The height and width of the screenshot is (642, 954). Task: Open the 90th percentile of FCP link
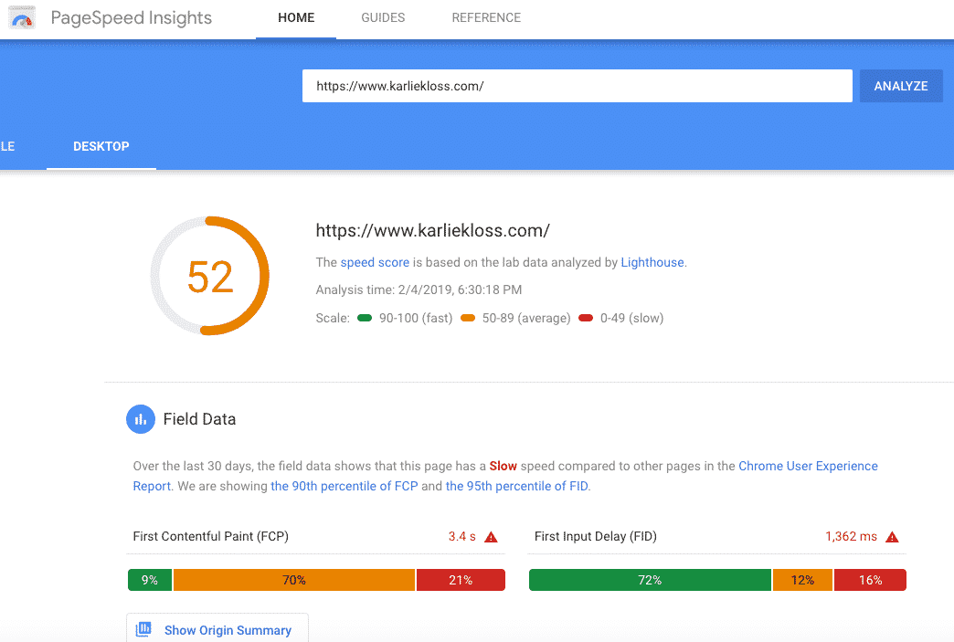pos(344,487)
